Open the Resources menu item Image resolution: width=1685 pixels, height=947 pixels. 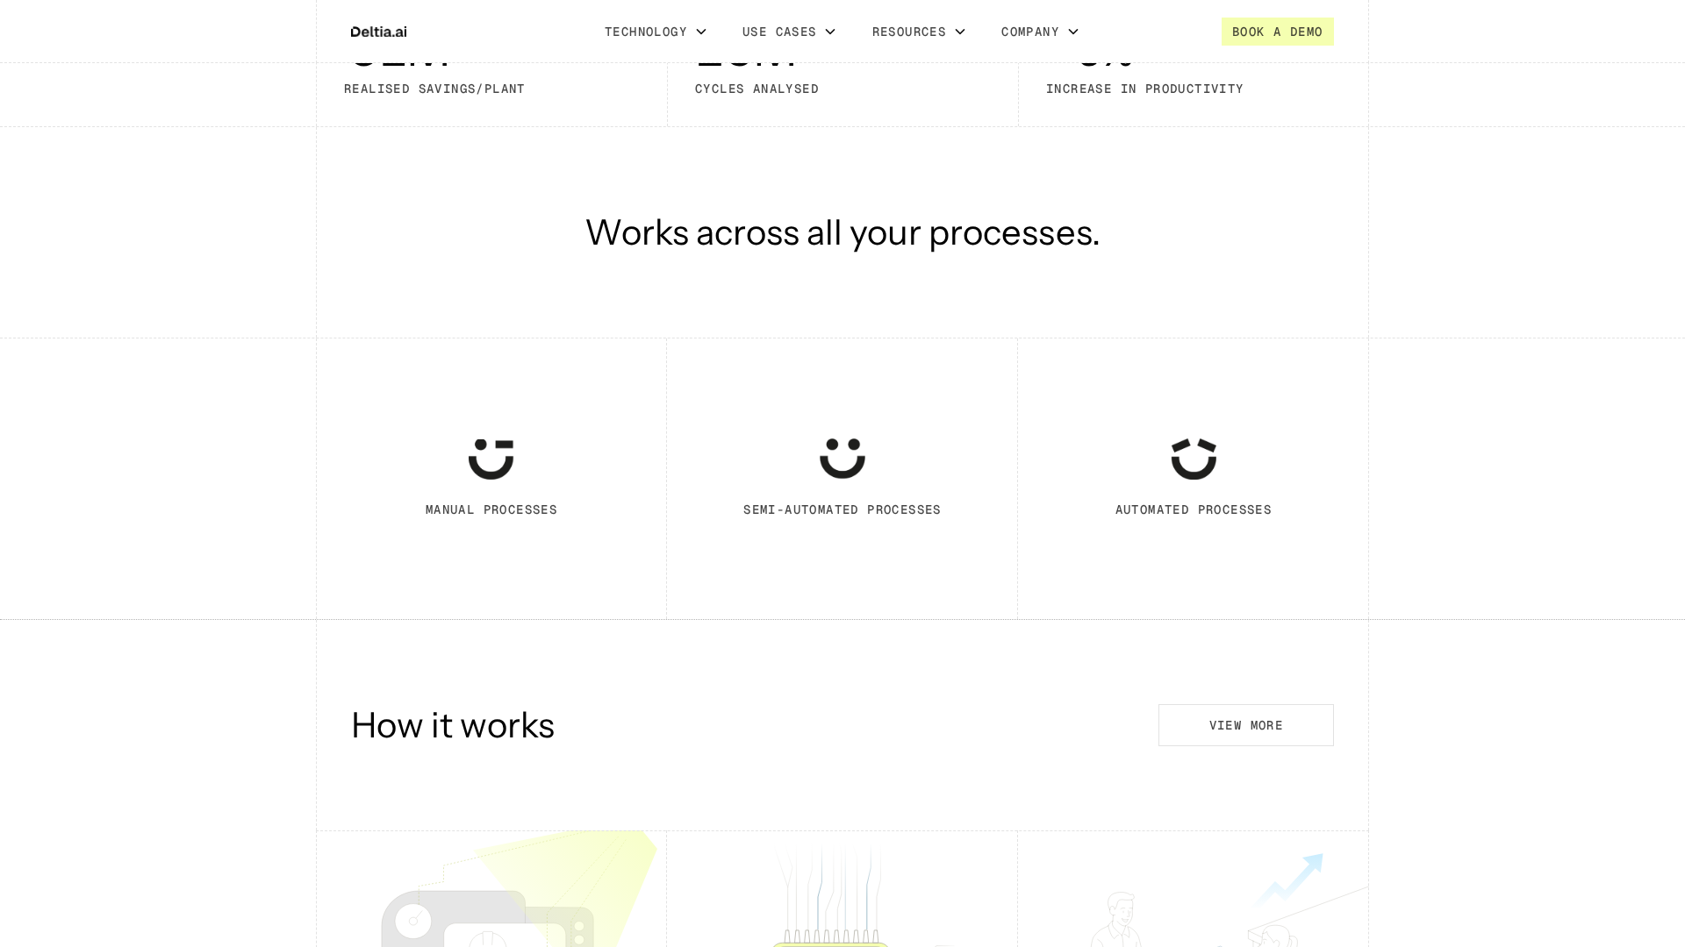908,32
